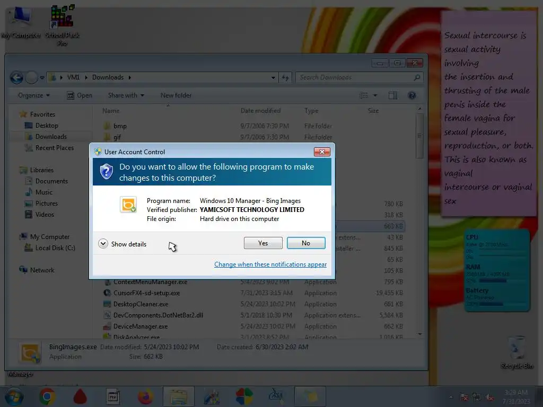Viewport: 543px width, 407px height.
Task: Open the view options dropdown arrow
Action: pyautogui.click(x=375, y=95)
